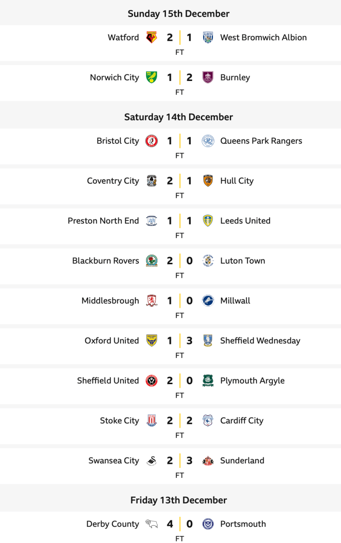
Task: Click the Leeds United badge
Action: (x=208, y=221)
